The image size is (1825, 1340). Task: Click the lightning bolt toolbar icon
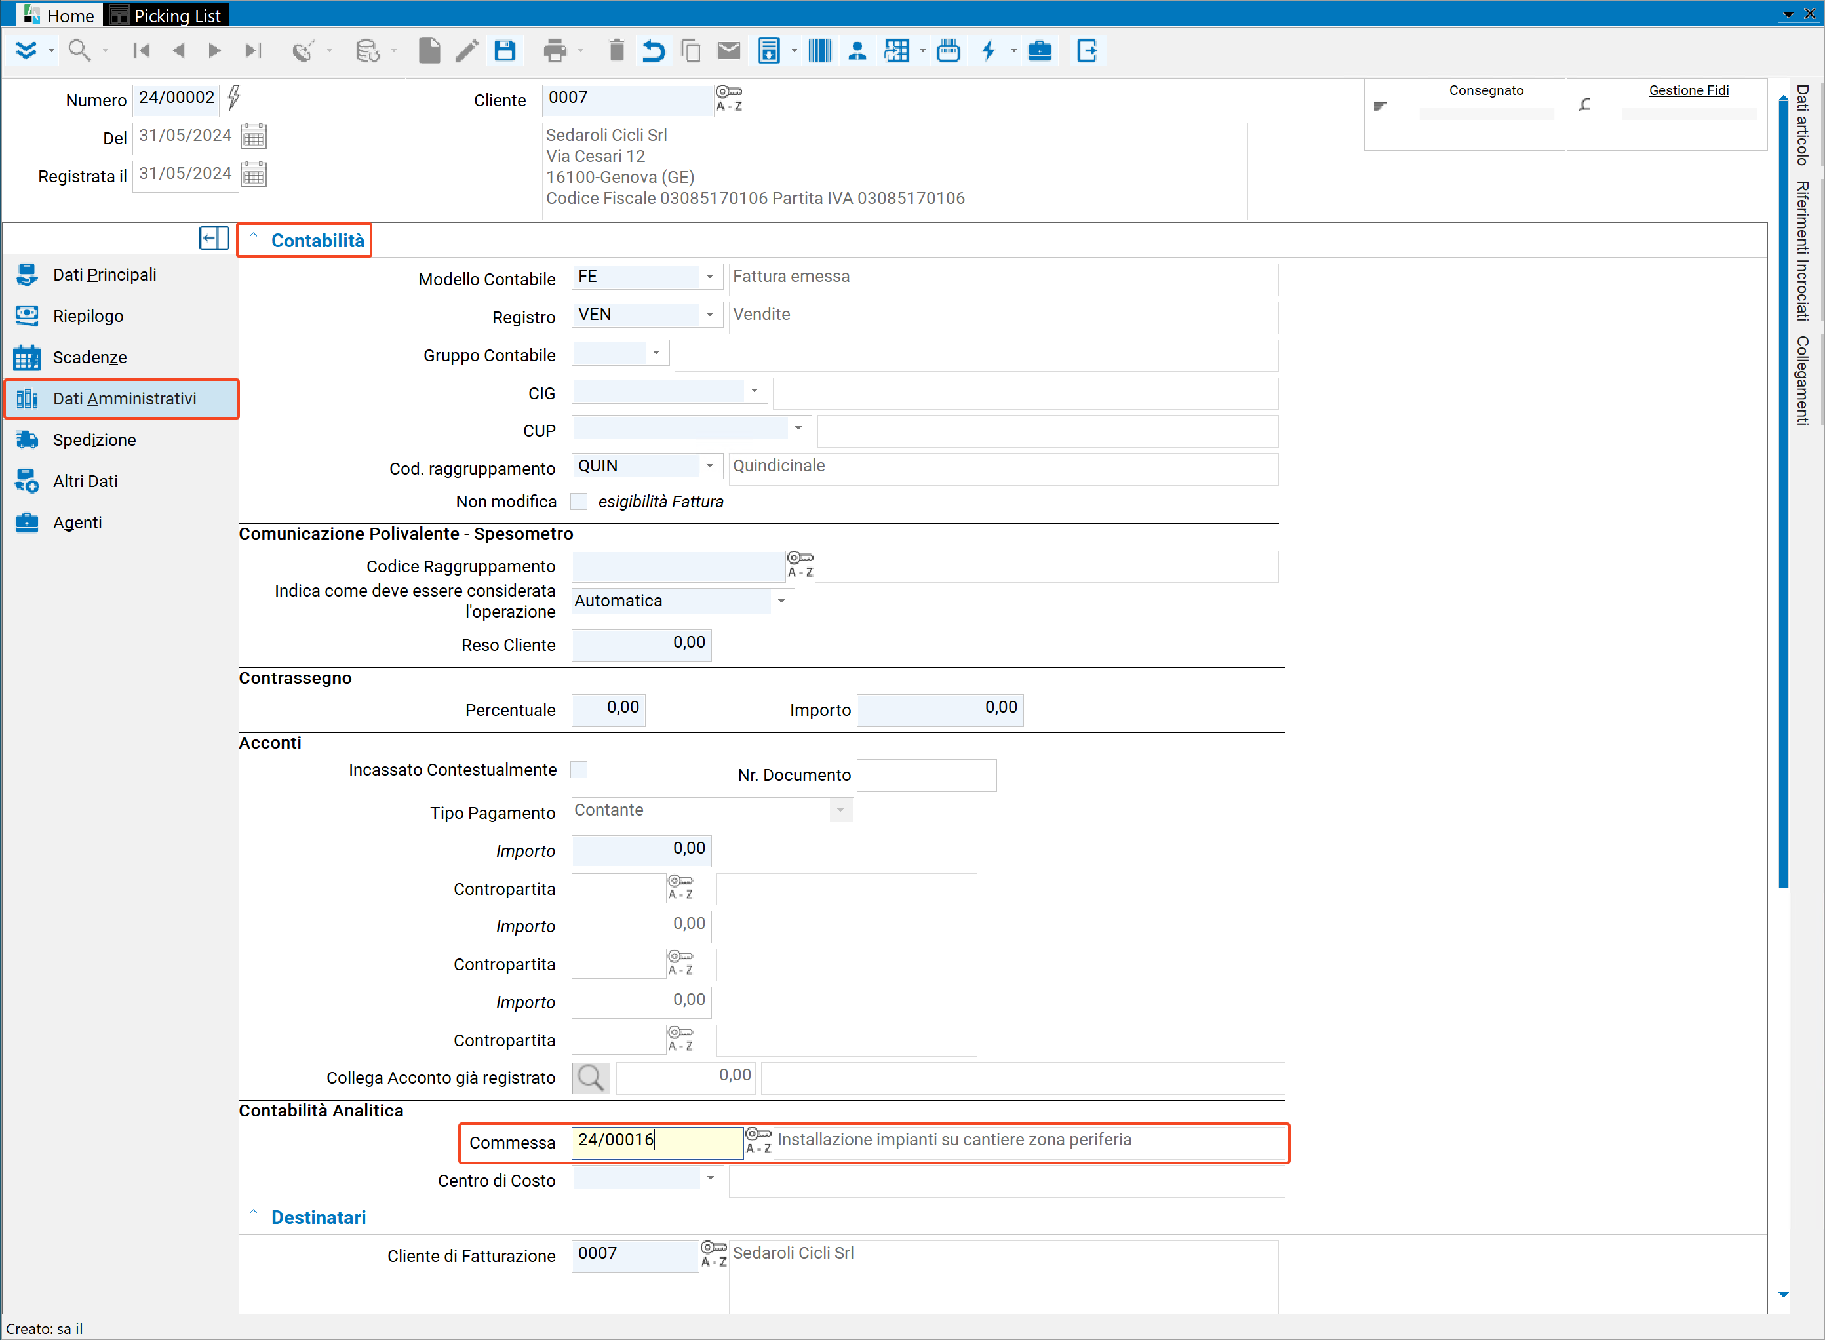989,50
